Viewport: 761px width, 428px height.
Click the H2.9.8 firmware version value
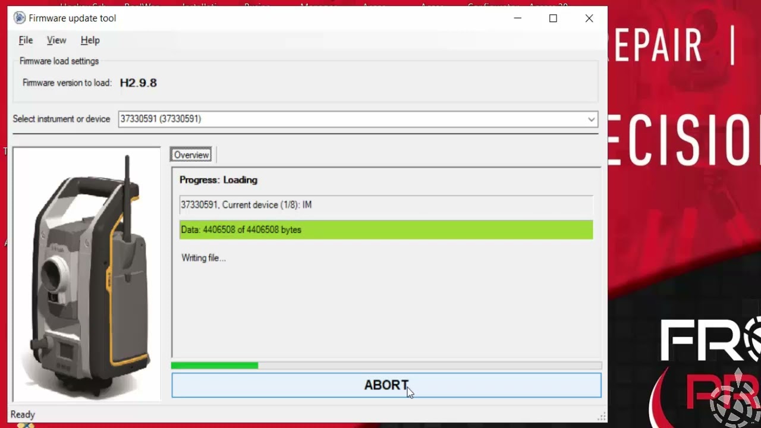click(x=139, y=83)
